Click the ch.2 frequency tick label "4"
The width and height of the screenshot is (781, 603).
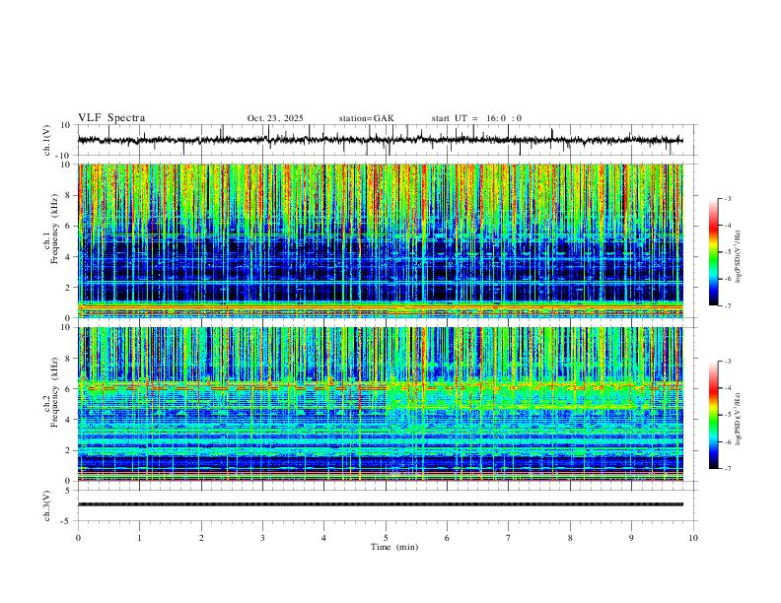click(x=68, y=420)
